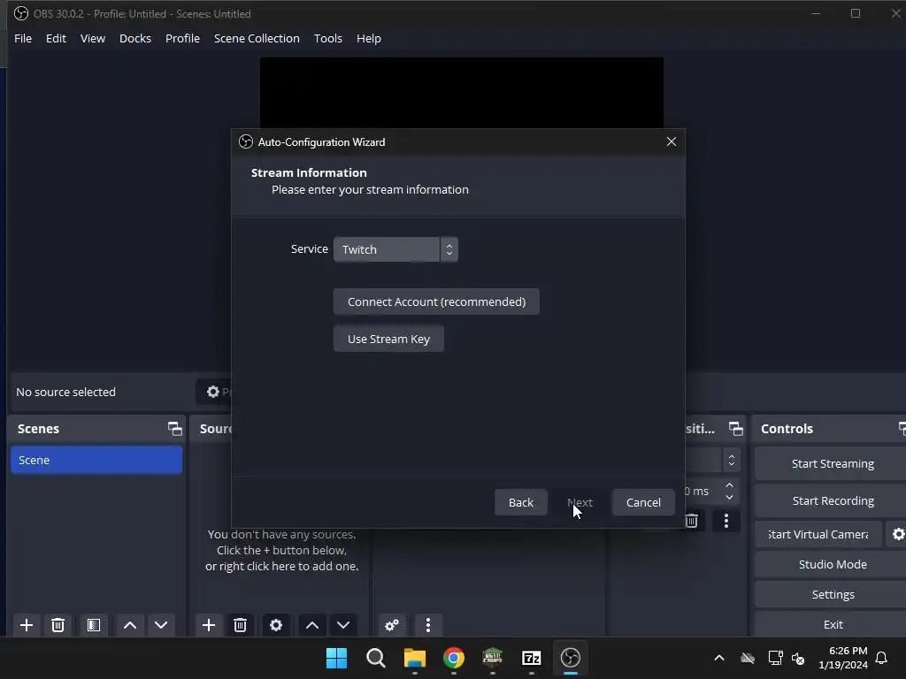Screen dimensions: 906x679
Task: Open scene filters icon in Scenes panel
Action: [x=94, y=625]
